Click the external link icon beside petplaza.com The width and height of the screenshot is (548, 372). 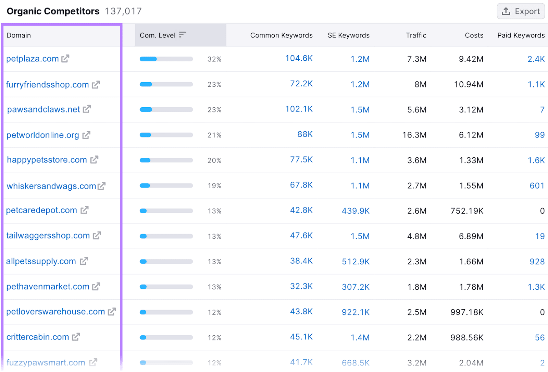(x=65, y=59)
